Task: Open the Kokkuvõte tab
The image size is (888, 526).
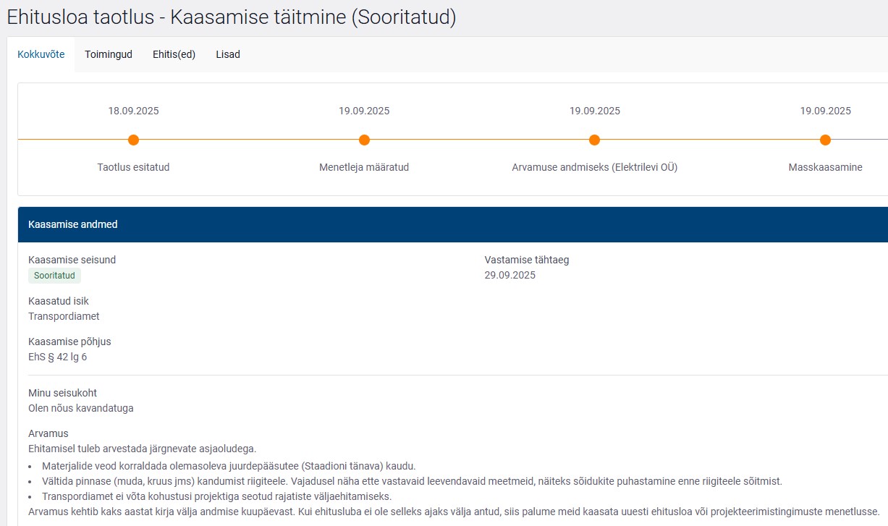Action: tap(41, 54)
